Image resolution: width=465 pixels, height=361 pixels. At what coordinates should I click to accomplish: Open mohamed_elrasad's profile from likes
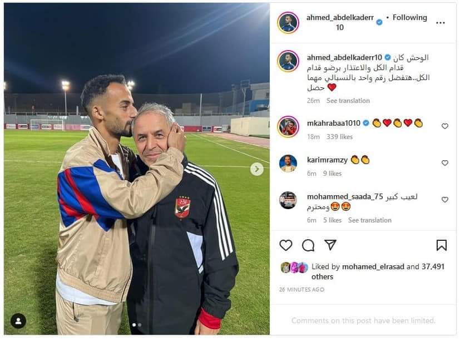[x=373, y=266]
